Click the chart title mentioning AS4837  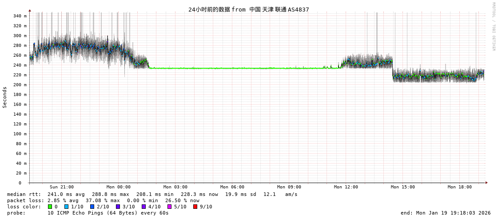[249, 9]
